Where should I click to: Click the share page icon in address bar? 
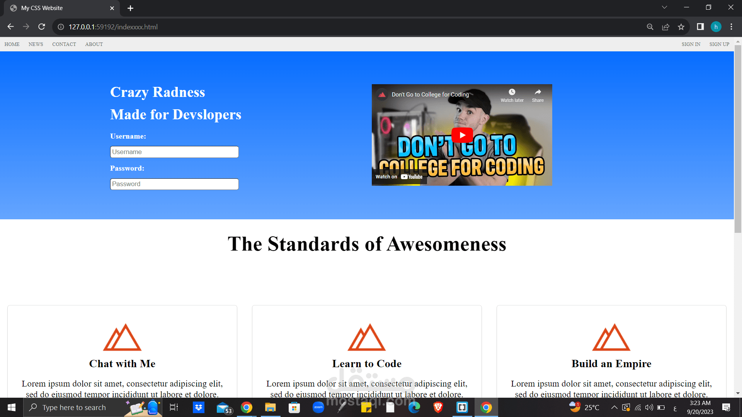(665, 27)
